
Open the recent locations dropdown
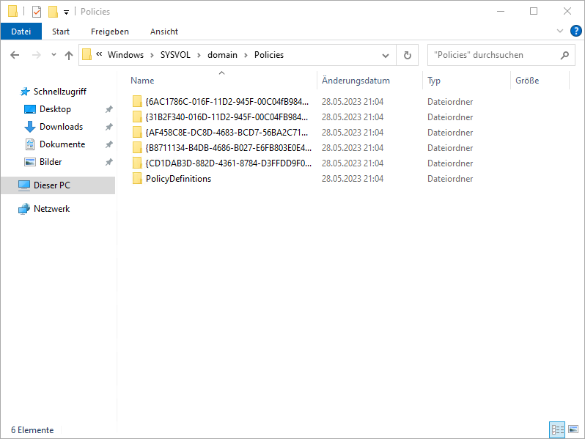point(54,55)
